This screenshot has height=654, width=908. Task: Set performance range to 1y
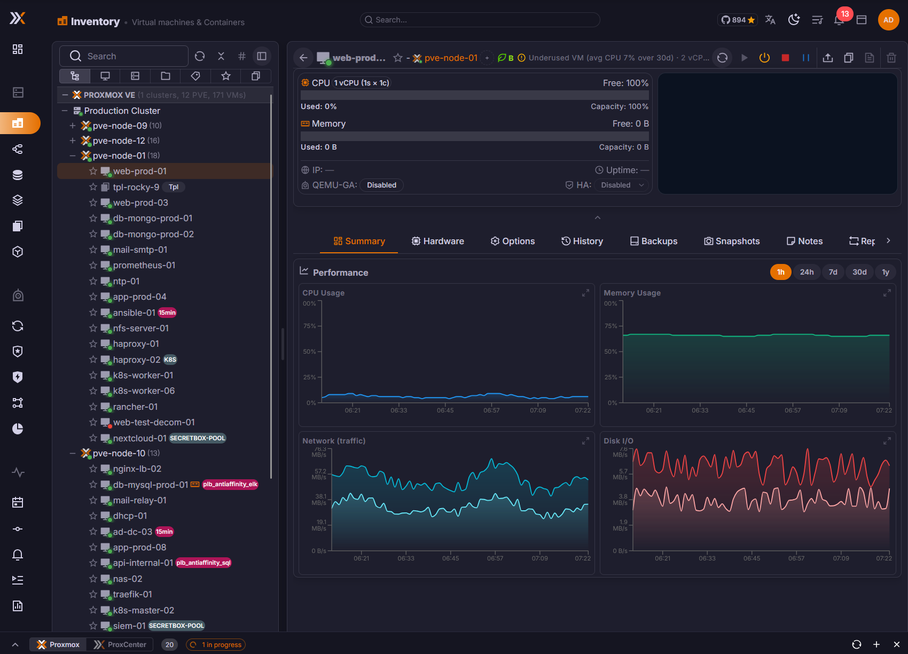tap(886, 272)
